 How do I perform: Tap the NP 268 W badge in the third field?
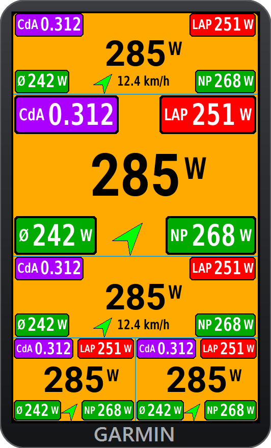[x=225, y=325]
